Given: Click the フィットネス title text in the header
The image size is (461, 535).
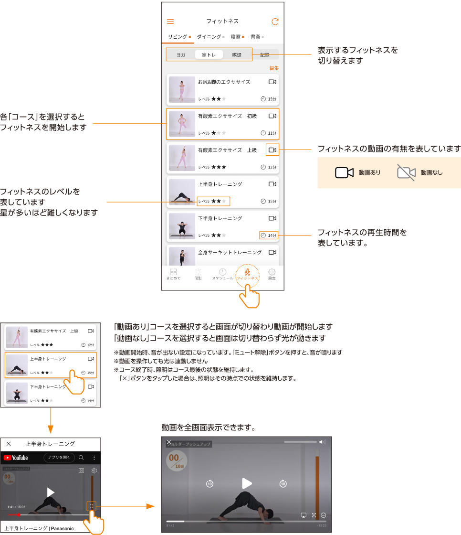Looking at the screenshot, I should pos(222,21).
